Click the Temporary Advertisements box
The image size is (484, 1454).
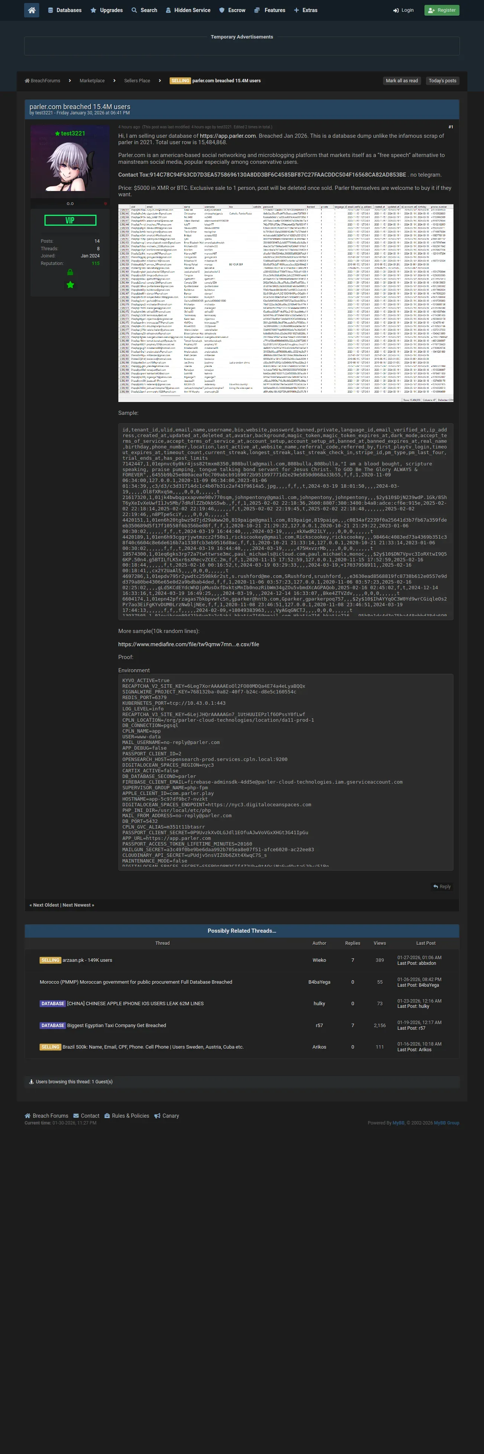coord(242,46)
